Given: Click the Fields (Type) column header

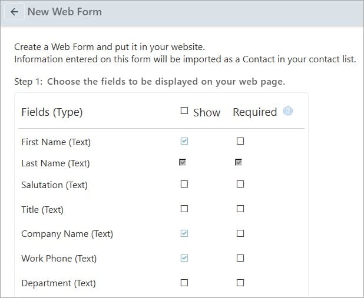Looking at the screenshot, I should tap(52, 112).
